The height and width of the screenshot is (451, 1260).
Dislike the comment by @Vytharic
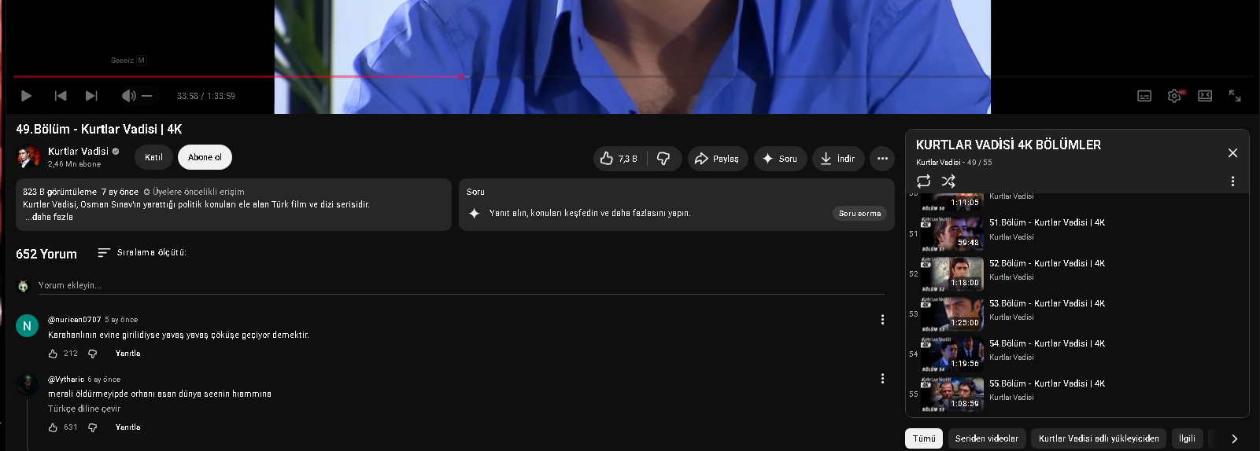(x=92, y=427)
